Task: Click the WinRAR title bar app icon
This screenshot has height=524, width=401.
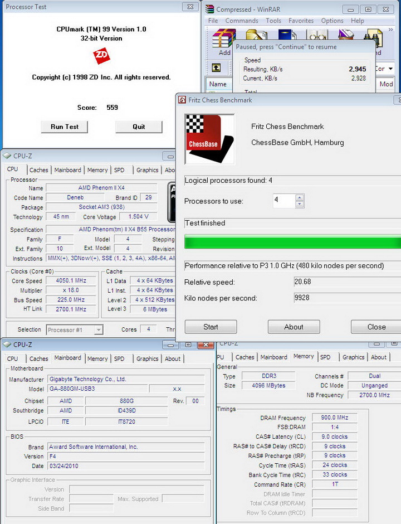Action: pyautogui.click(x=209, y=9)
